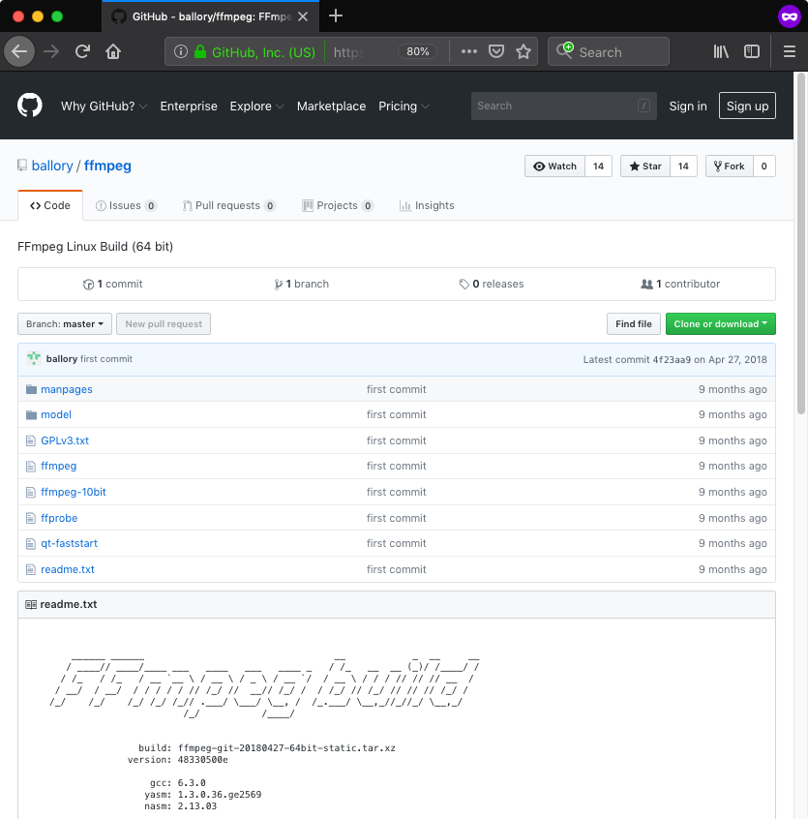The width and height of the screenshot is (808, 819).
Task: Open the stargazers count 14
Action: tap(683, 167)
